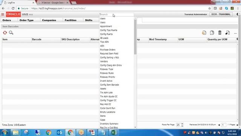Click the Oracle logo
Image resolution: width=241 pixels, height=136 pixels.
[x=14, y=14]
